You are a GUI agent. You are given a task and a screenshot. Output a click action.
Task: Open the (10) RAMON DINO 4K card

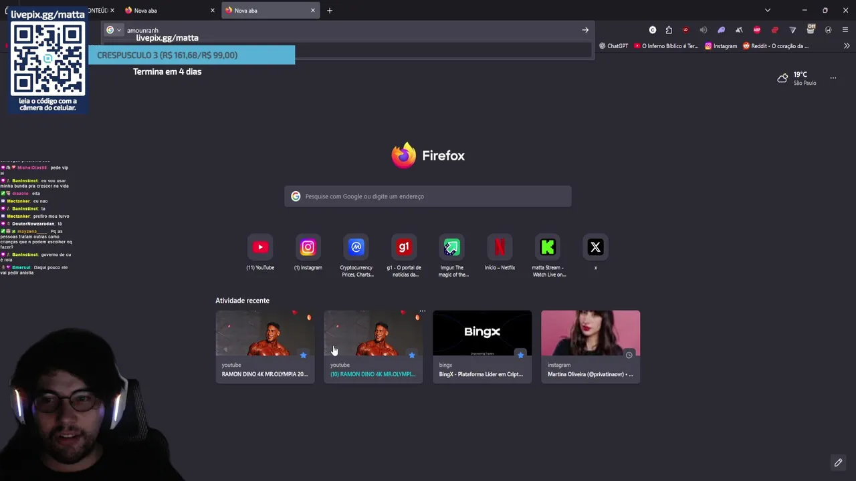point(373,346)
